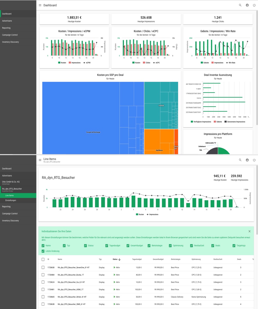The height and width of the screenshot is (309, 258).
Task: Select the checkbox for row 1728484
Action: (43, 275)
